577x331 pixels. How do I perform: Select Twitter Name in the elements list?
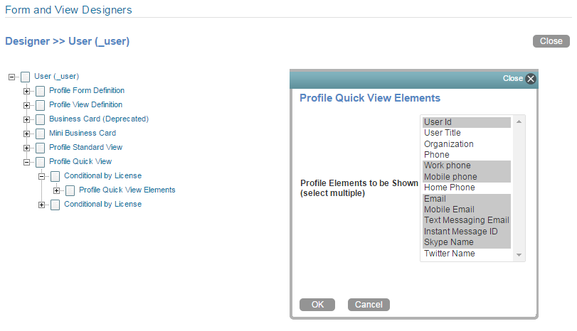449,254
